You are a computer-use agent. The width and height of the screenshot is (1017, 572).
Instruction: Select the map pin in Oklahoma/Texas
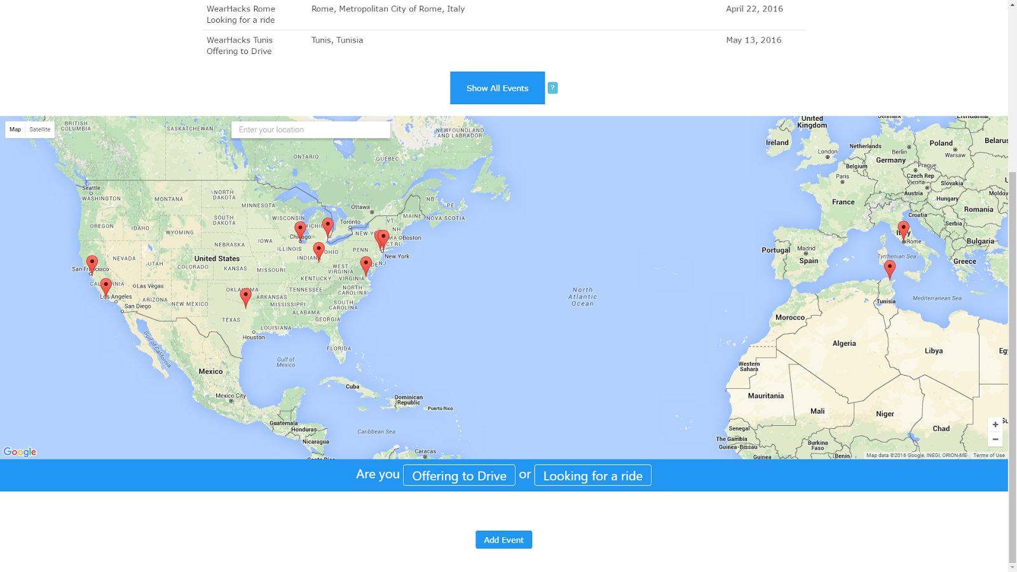(246, 297)
